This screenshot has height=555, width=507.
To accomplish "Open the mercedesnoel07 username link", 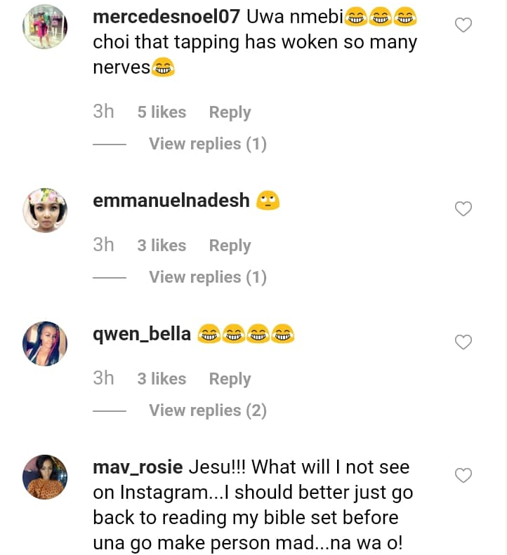I will [x=166, y=18].
